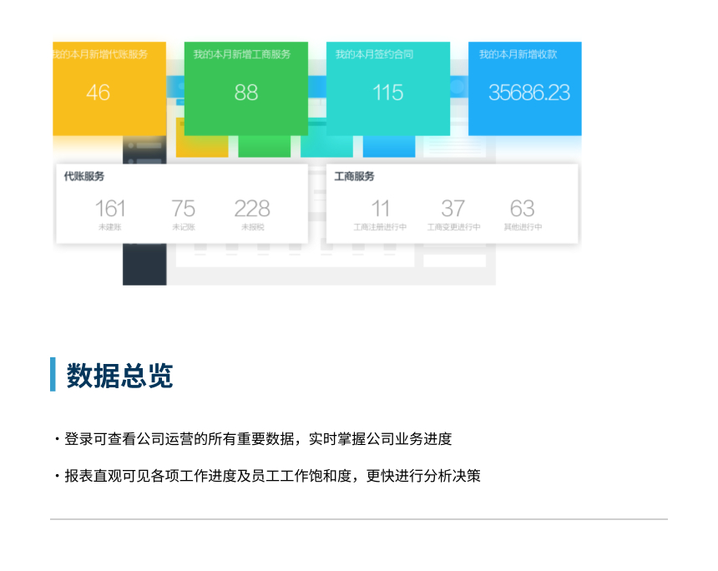Click the 数据总览 heading
The image size is (718, 571).
tap(120, 376)
